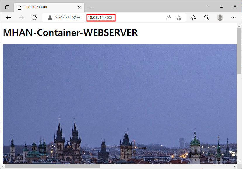Click the scroll left arrow
Screen dimensions: 242x169
tap(2, 166)
